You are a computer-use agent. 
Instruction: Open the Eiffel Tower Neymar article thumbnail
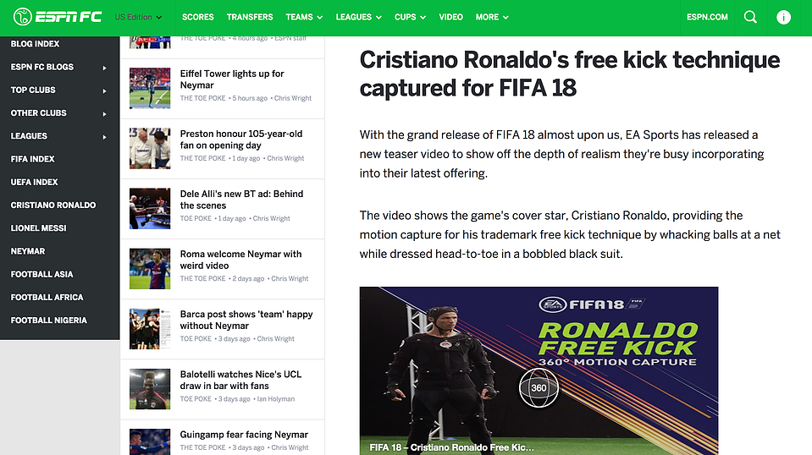tap(150, 89)
